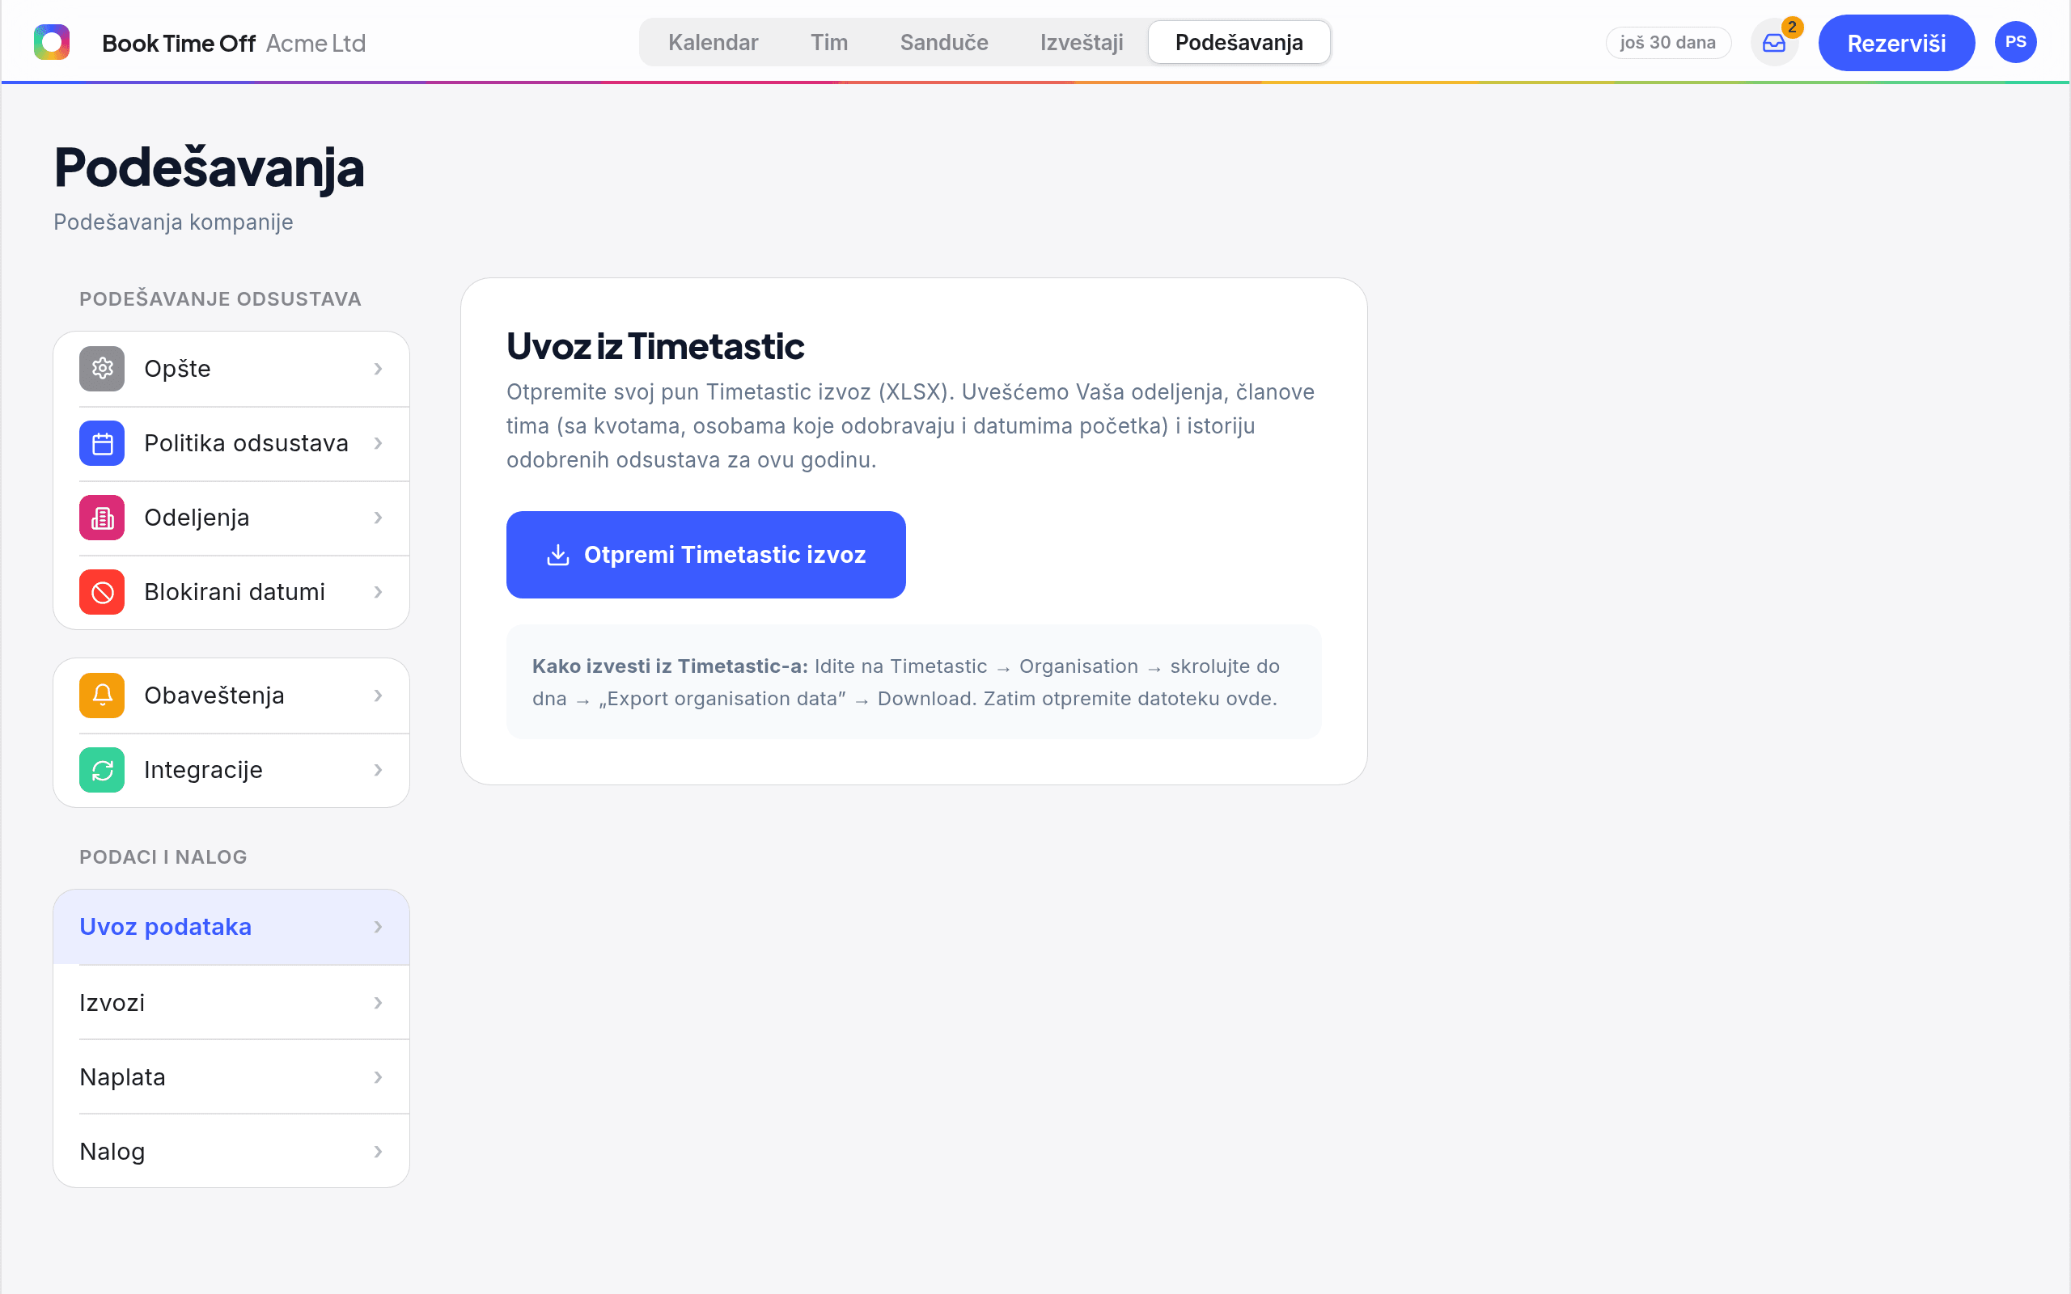The image size is (2071, 1294).
Task: Open the Izvozi section
Action: click(x=231, y=1003)
